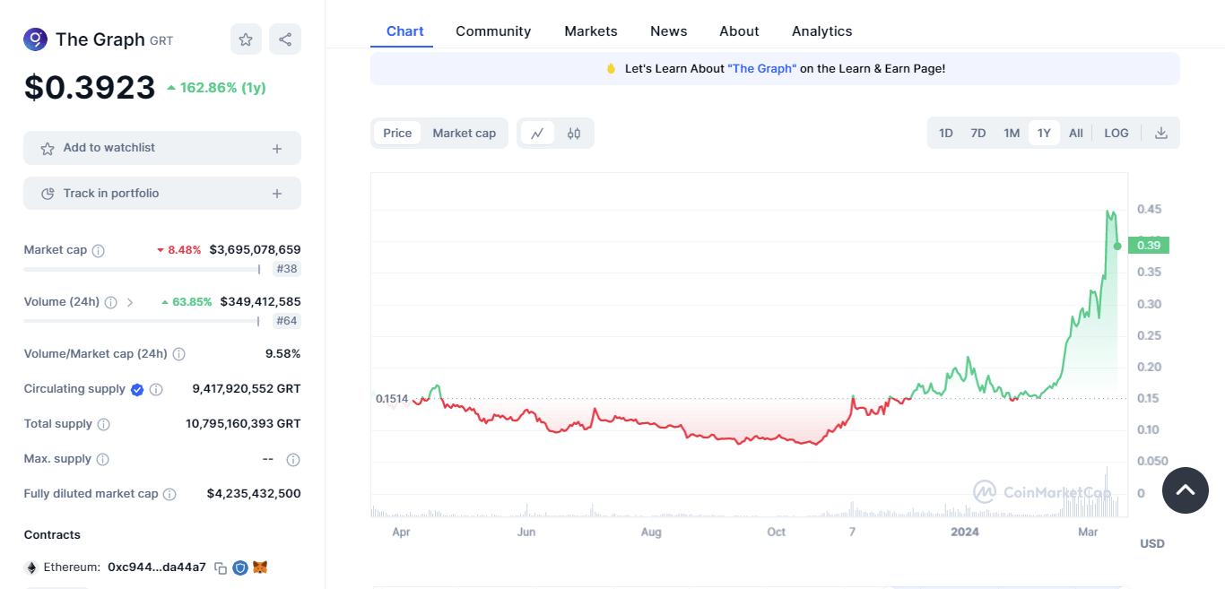Image resolution: width=1225 pixels, height=589 pixels.
Task: Click the 2024 label on chart axis
Action: pyautogui.click(x=965, y=533)
